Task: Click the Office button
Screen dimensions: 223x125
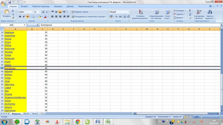Action: 3,3
